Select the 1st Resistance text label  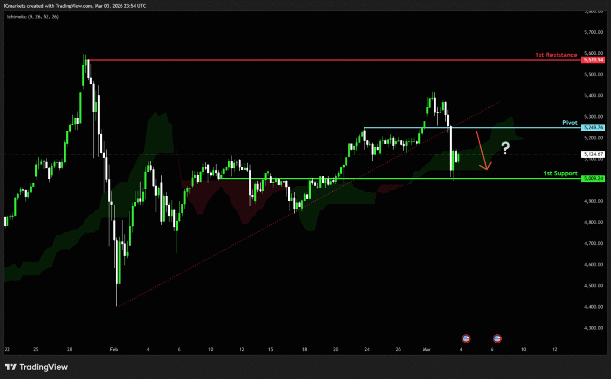[x=556, y=55]
